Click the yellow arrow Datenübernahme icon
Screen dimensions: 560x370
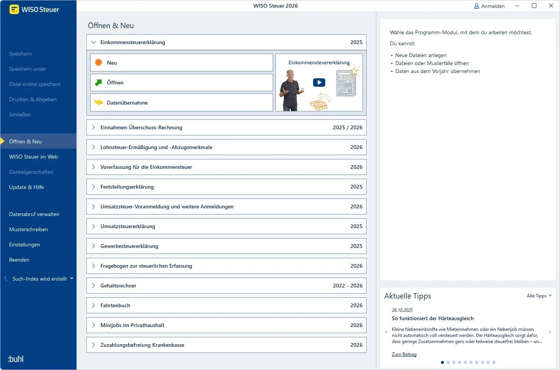[99, 102]
